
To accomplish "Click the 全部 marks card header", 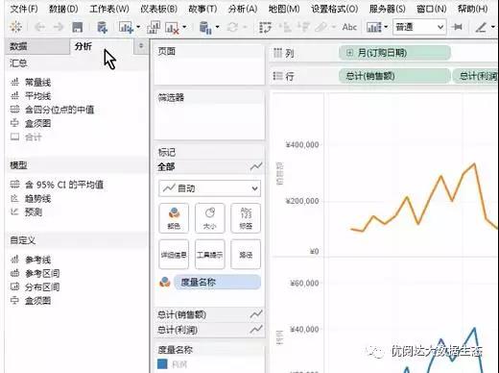I will tap(210, 166).
